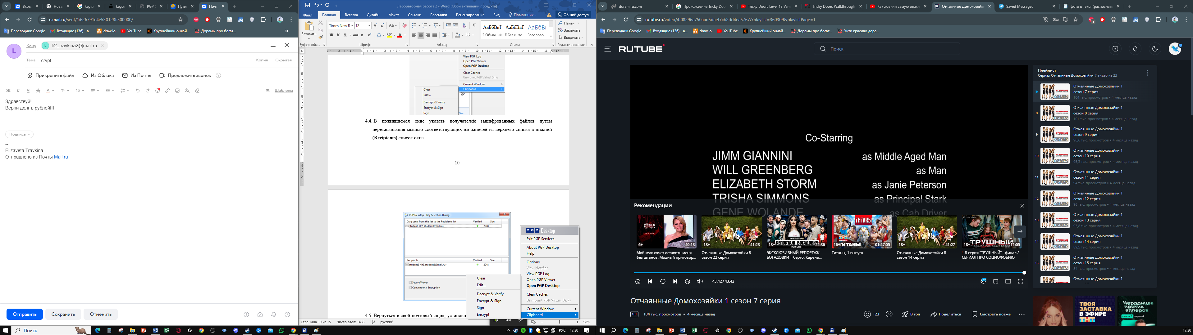
Task: Toggle center alignment in Word ribbon
Action: [421, 35]
